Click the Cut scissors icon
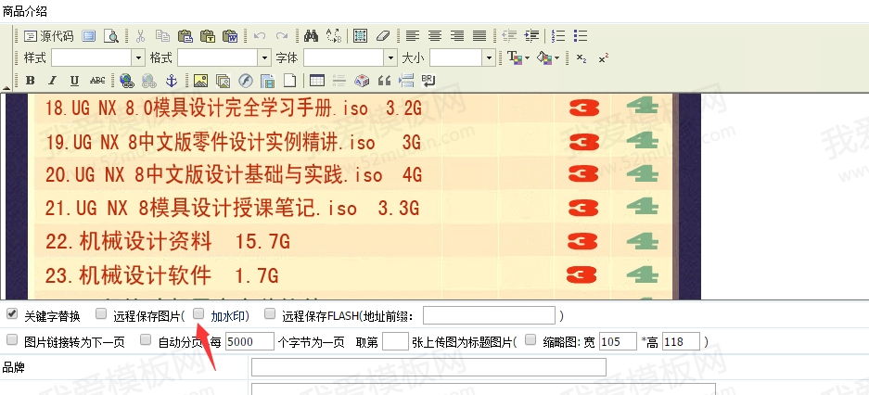 140,36
